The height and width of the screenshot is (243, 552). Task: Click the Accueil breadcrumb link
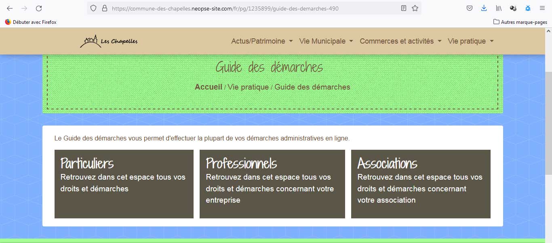(208, 87)
